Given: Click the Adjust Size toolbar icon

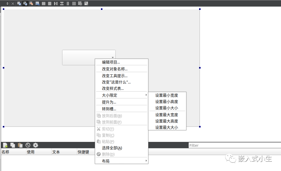Looking at the screenshot, I should coord(86,3).
